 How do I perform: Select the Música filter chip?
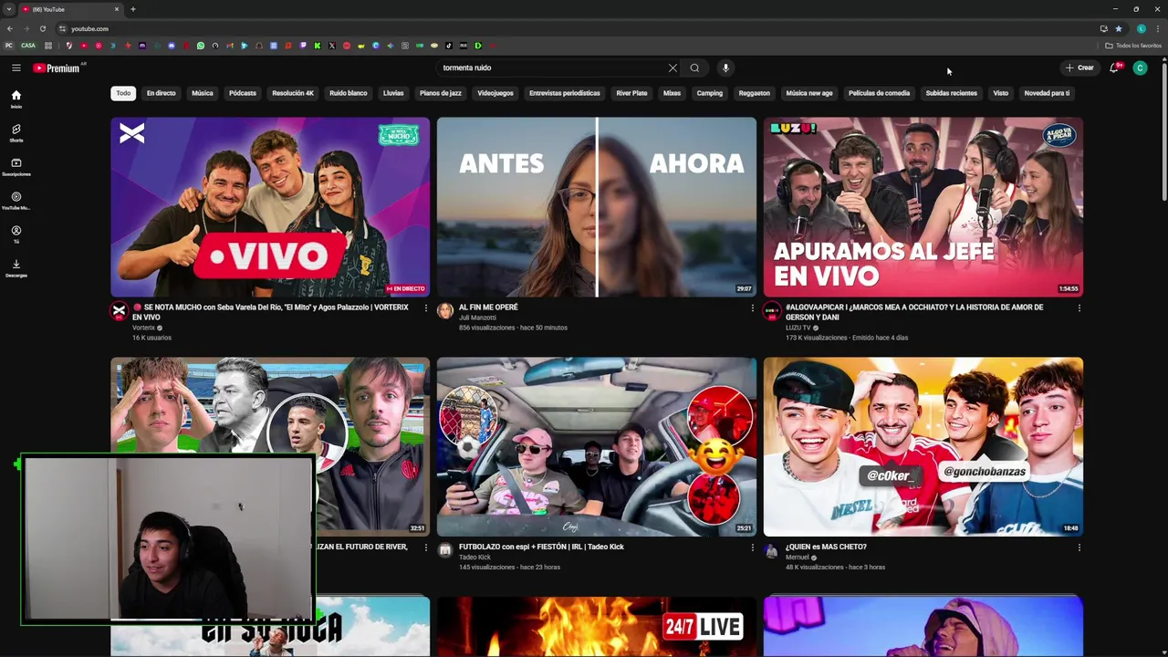203,93
